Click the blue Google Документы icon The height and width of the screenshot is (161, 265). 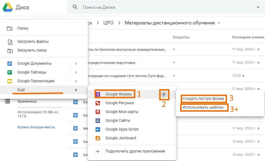pos(10,64)
